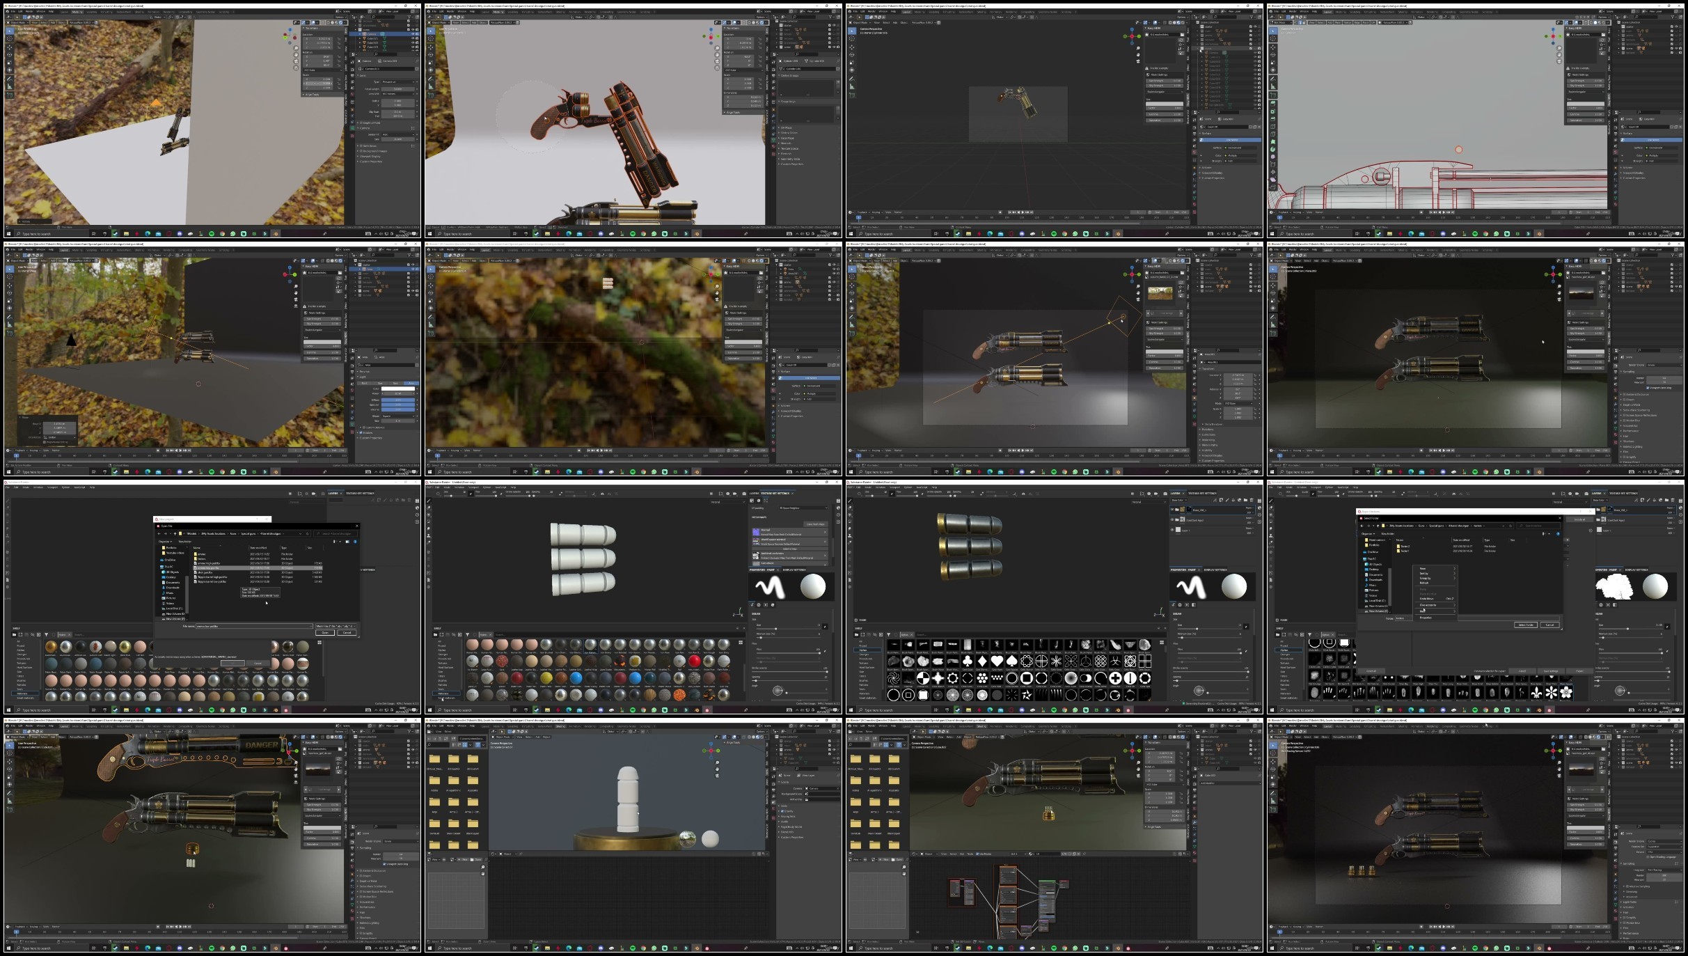Expand Sort by submenu in context menu
This screenshot has height=956, width=1688.
(1435, 574)
